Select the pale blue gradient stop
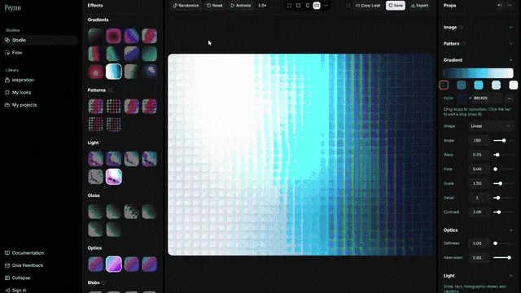Viewport: 521px width, 293px height. 496,85
